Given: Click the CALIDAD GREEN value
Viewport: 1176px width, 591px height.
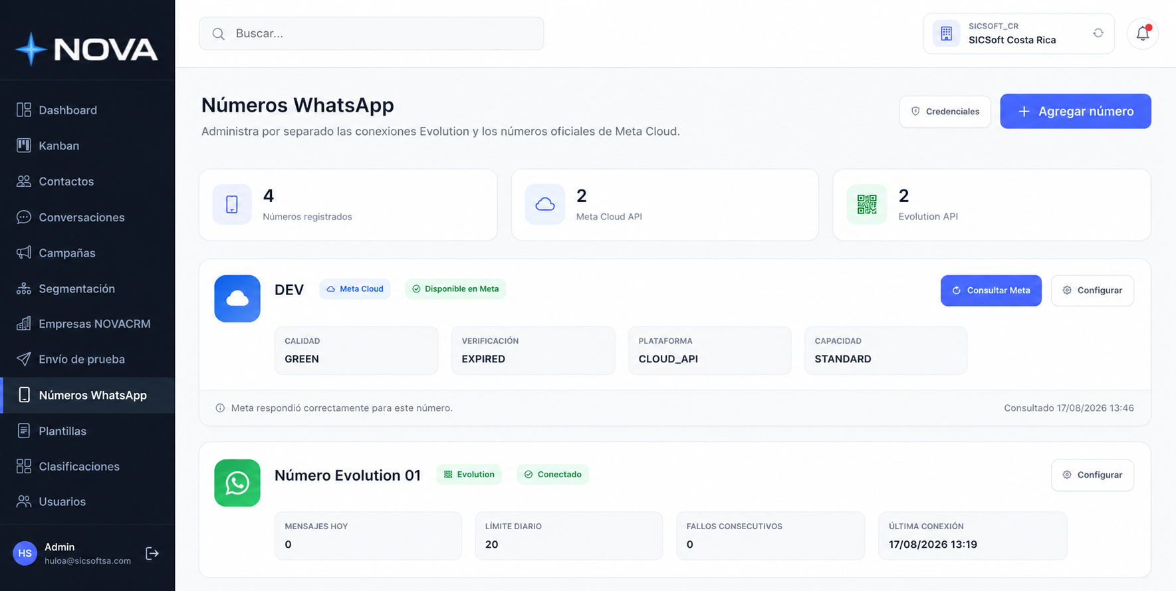Looking at the screenshot, I should [x=302, y=359].
